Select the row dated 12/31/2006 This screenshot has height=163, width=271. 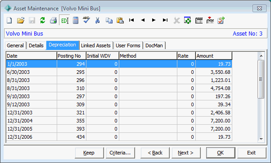click(119, 137)
